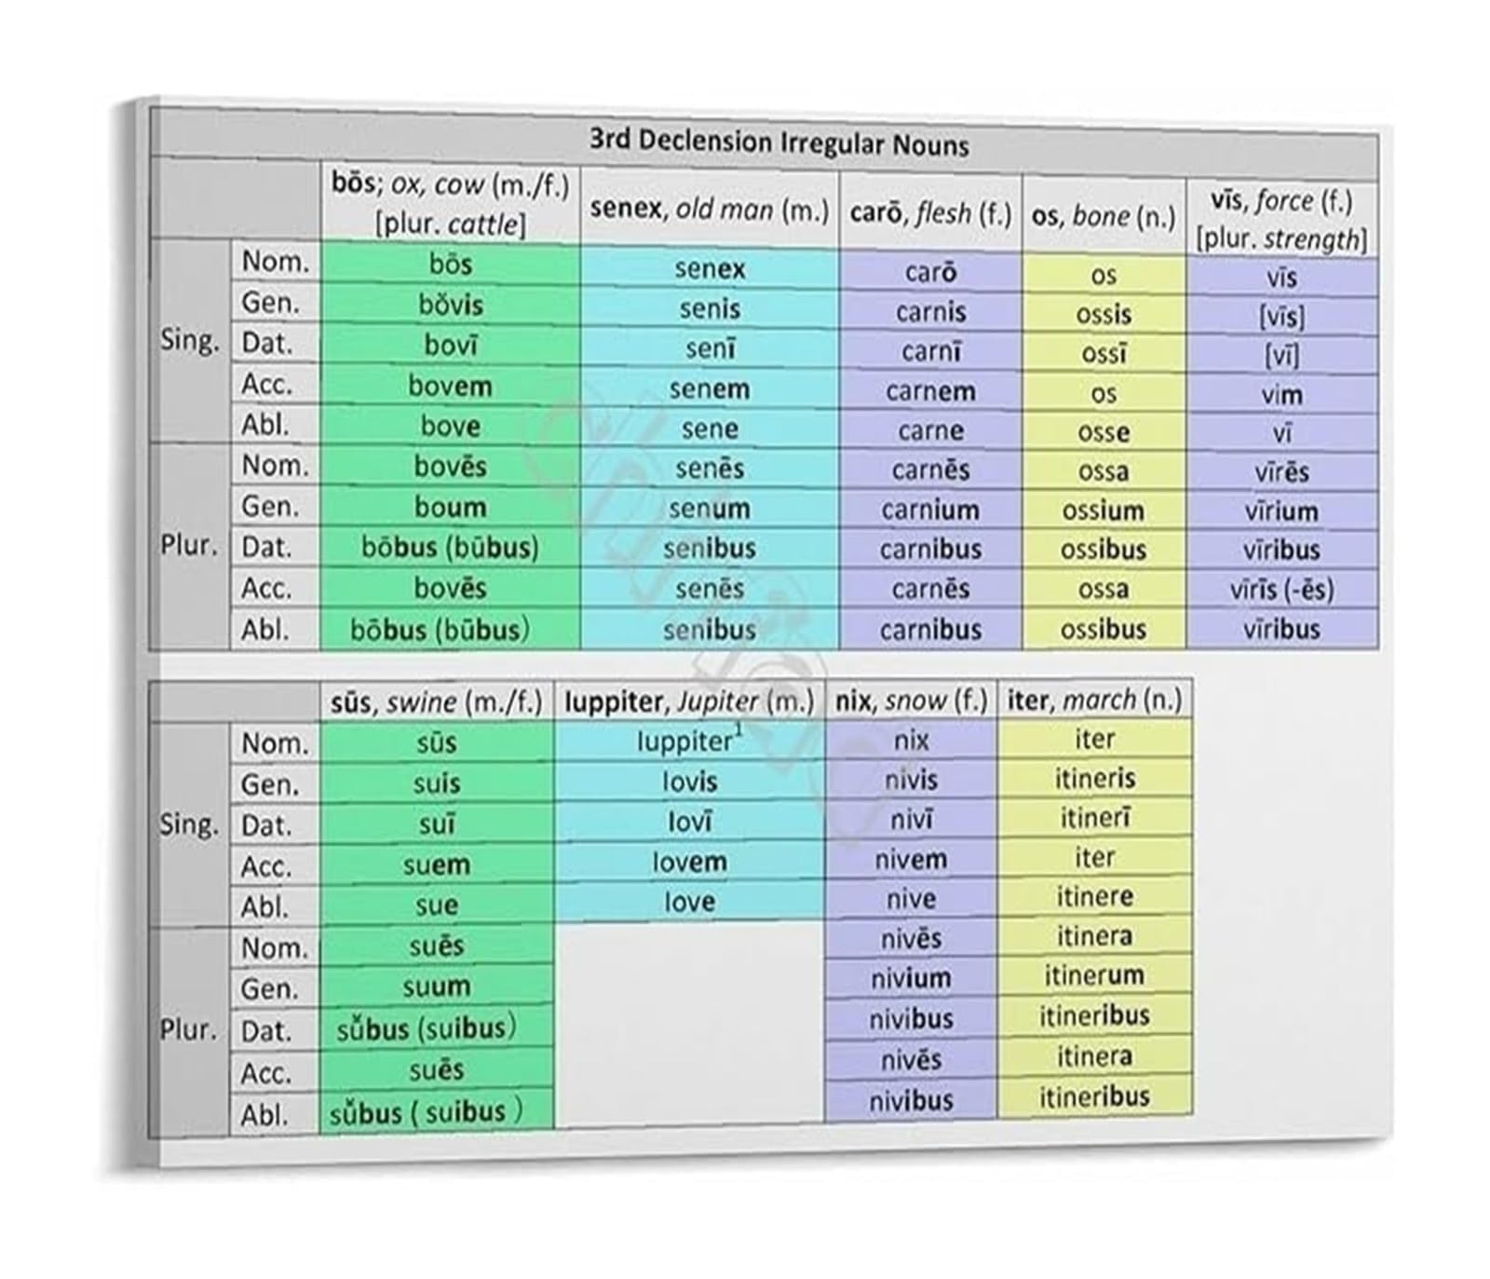Click the 'carnium' cell
Image resolution: width=1490 pixels, height=1279 pixels.
930,510
